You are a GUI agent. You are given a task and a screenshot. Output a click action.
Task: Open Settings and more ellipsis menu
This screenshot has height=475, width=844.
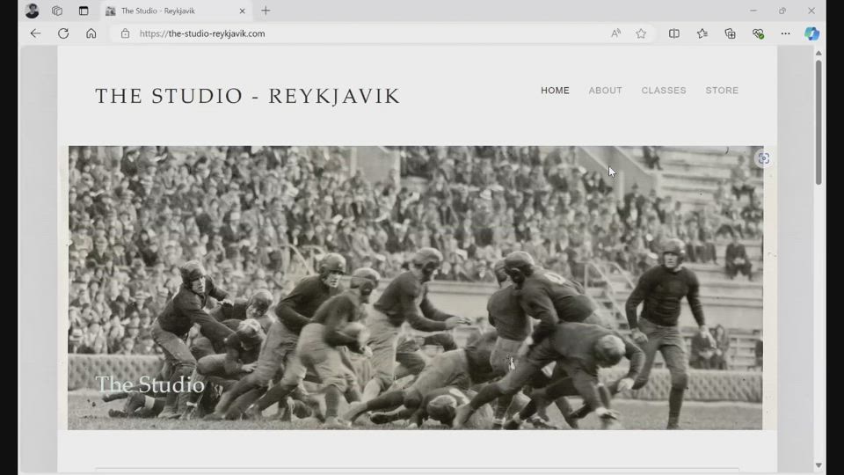[785, 33]
